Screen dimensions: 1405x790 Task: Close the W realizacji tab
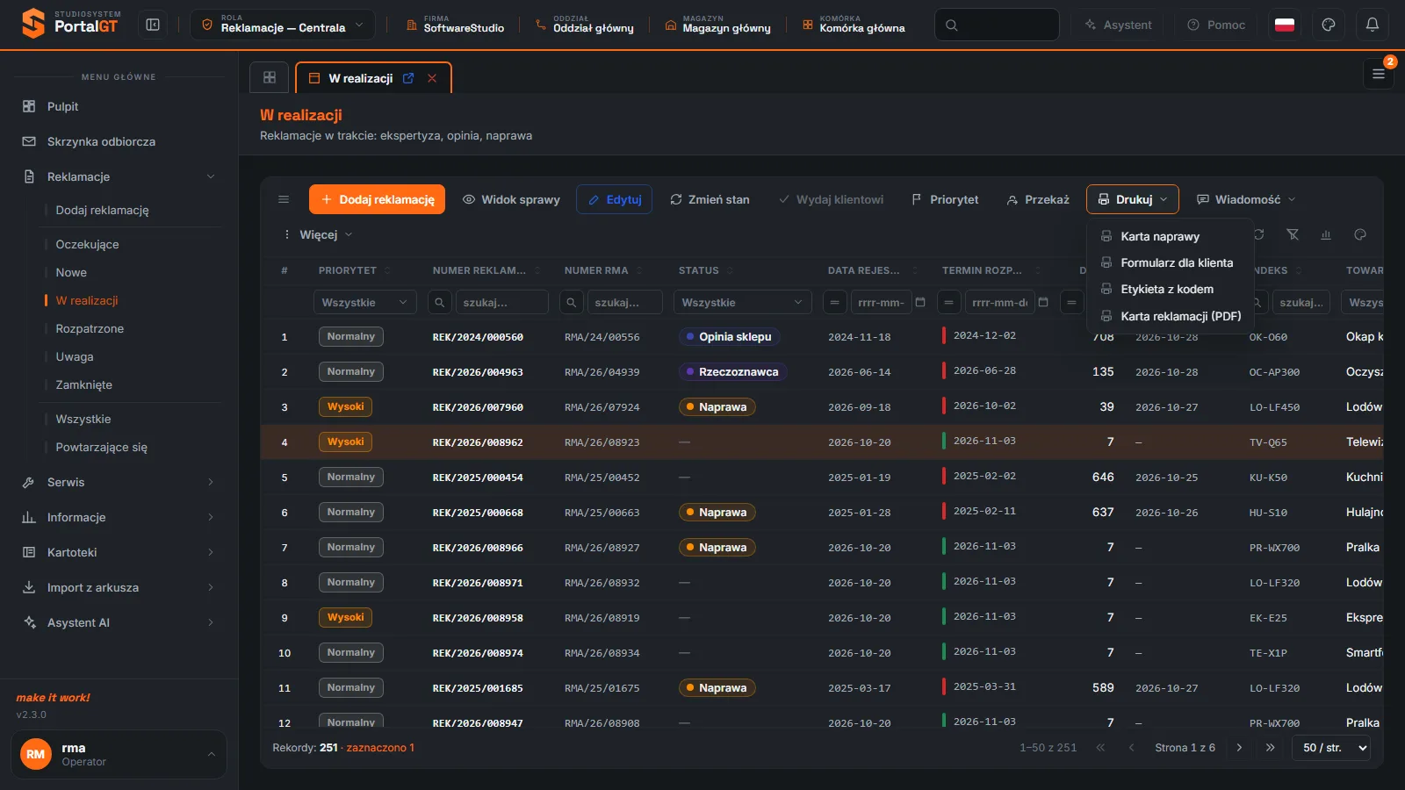pyautogui.click(x=432, y=78)
